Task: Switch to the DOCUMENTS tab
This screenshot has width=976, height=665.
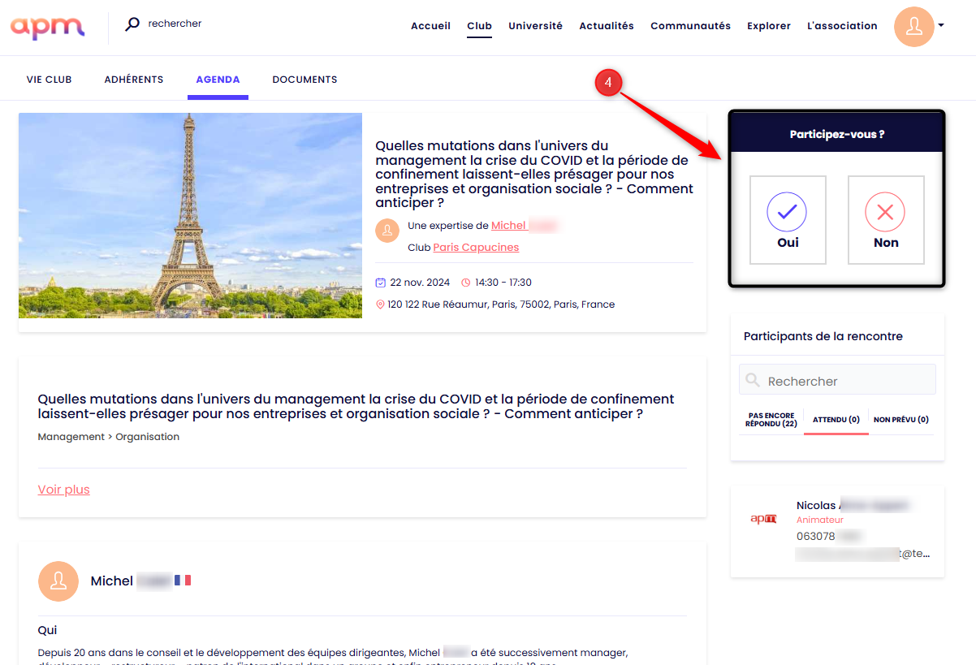Action: (x=304, y=80)
